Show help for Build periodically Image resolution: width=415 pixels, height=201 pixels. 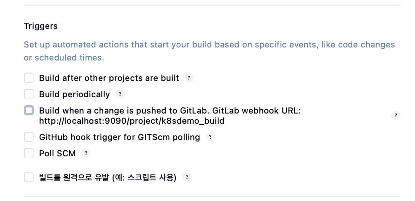[120, 94]
